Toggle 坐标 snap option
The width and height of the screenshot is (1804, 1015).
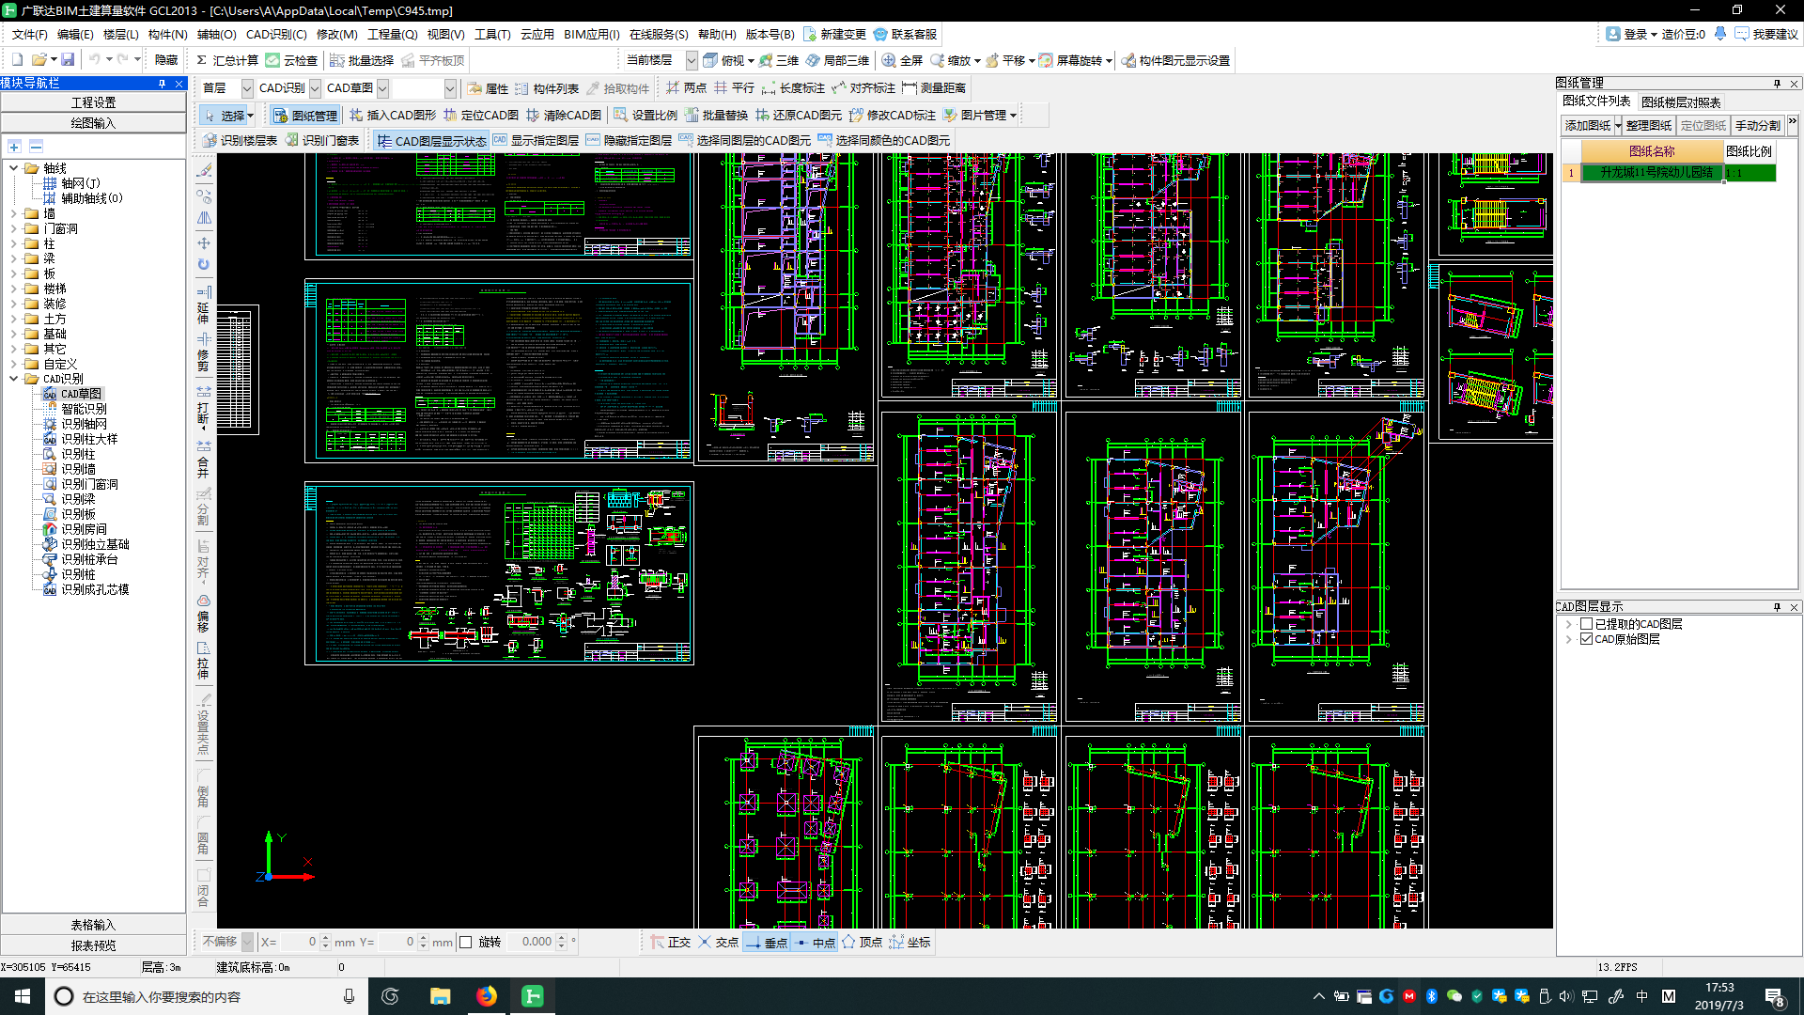coord(910,942)
